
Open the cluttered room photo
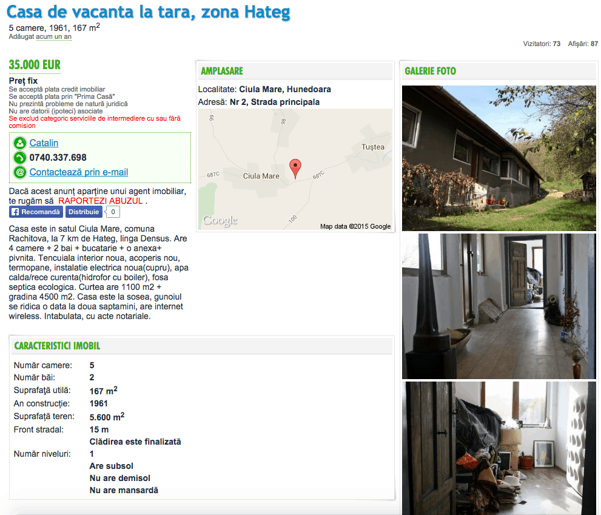click(x=499, y=448)
